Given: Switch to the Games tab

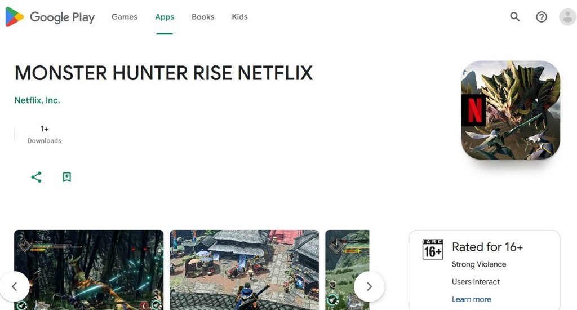Looking at the screenshot, I should click(125, 17).
